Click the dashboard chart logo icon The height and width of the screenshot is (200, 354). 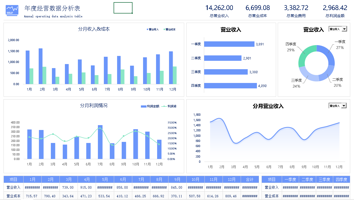click(x=12, y=10)
